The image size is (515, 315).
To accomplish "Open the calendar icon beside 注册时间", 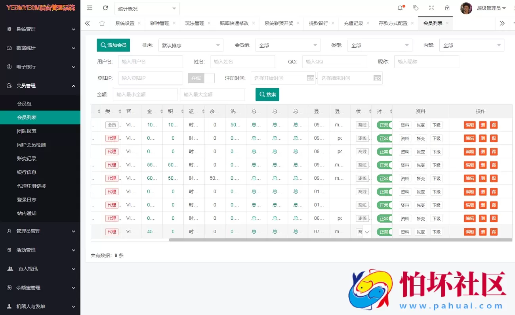I will click(310, 78).
